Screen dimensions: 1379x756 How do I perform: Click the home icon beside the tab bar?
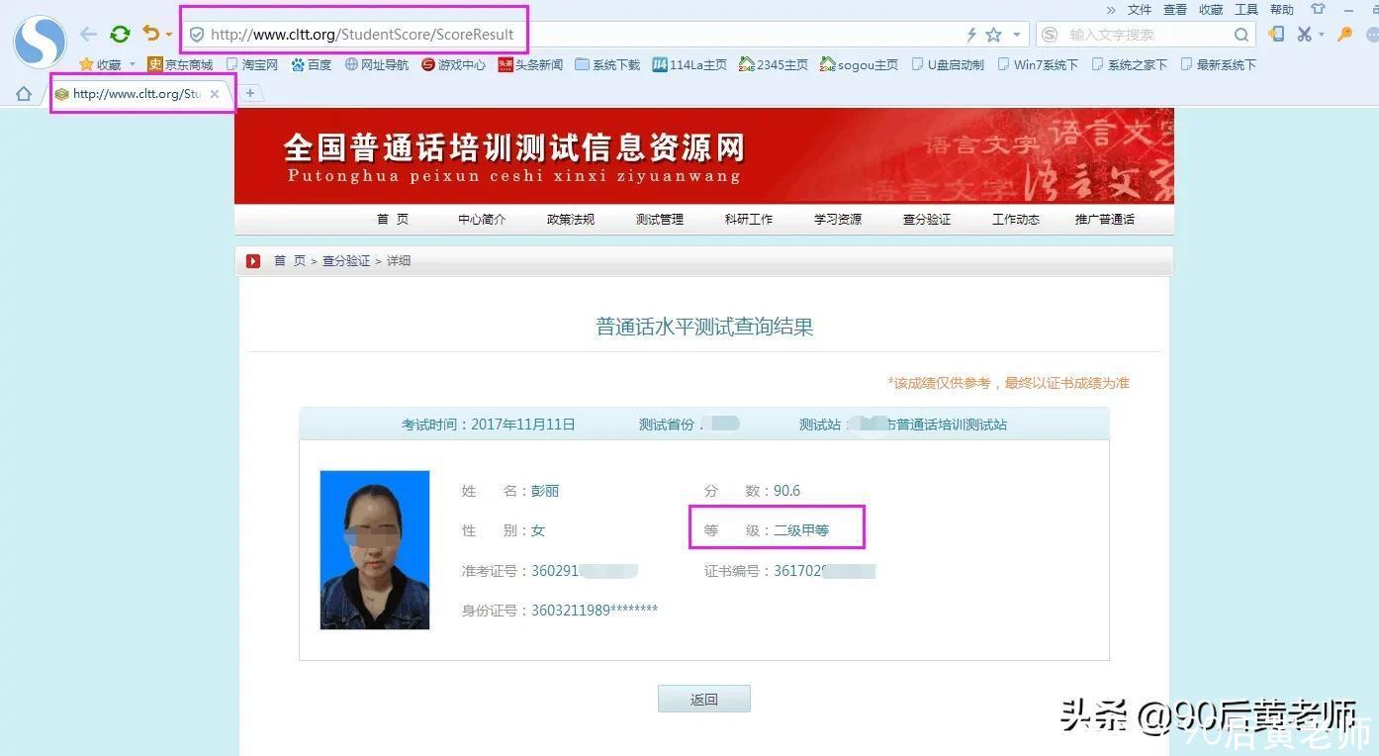(22, 93)
